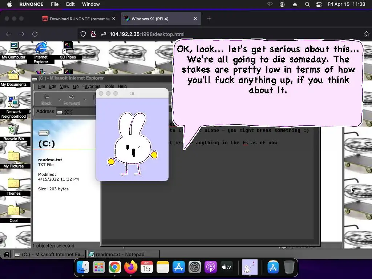Open the Recycle Bin desktop icon

13,132
